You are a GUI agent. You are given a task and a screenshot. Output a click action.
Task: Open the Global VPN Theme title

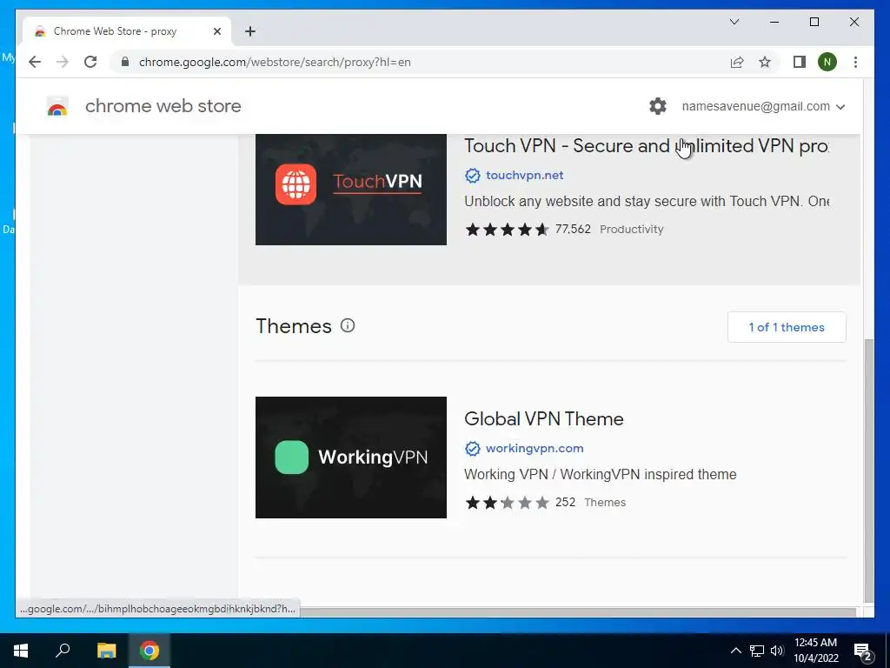pos(544,418)
